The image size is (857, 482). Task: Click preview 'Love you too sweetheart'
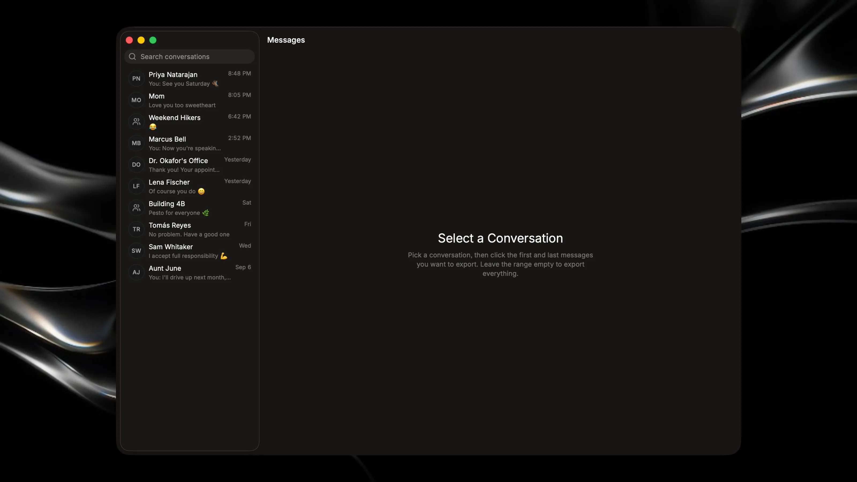click(182, 106)
